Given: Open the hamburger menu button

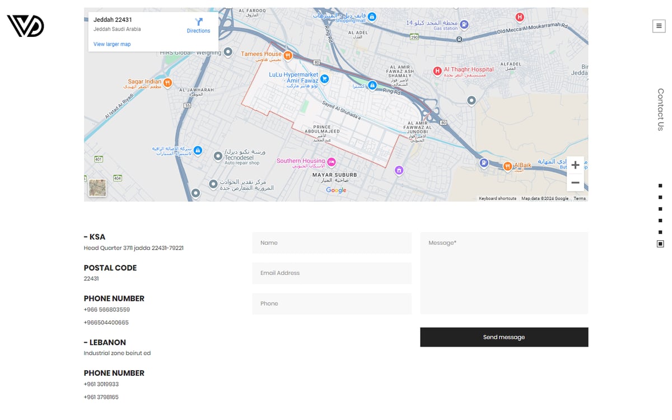Looking at the screenshot, I should pos(659,26).
